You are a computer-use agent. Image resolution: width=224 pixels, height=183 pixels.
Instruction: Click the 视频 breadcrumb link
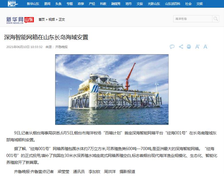click(x=52, y=19)
